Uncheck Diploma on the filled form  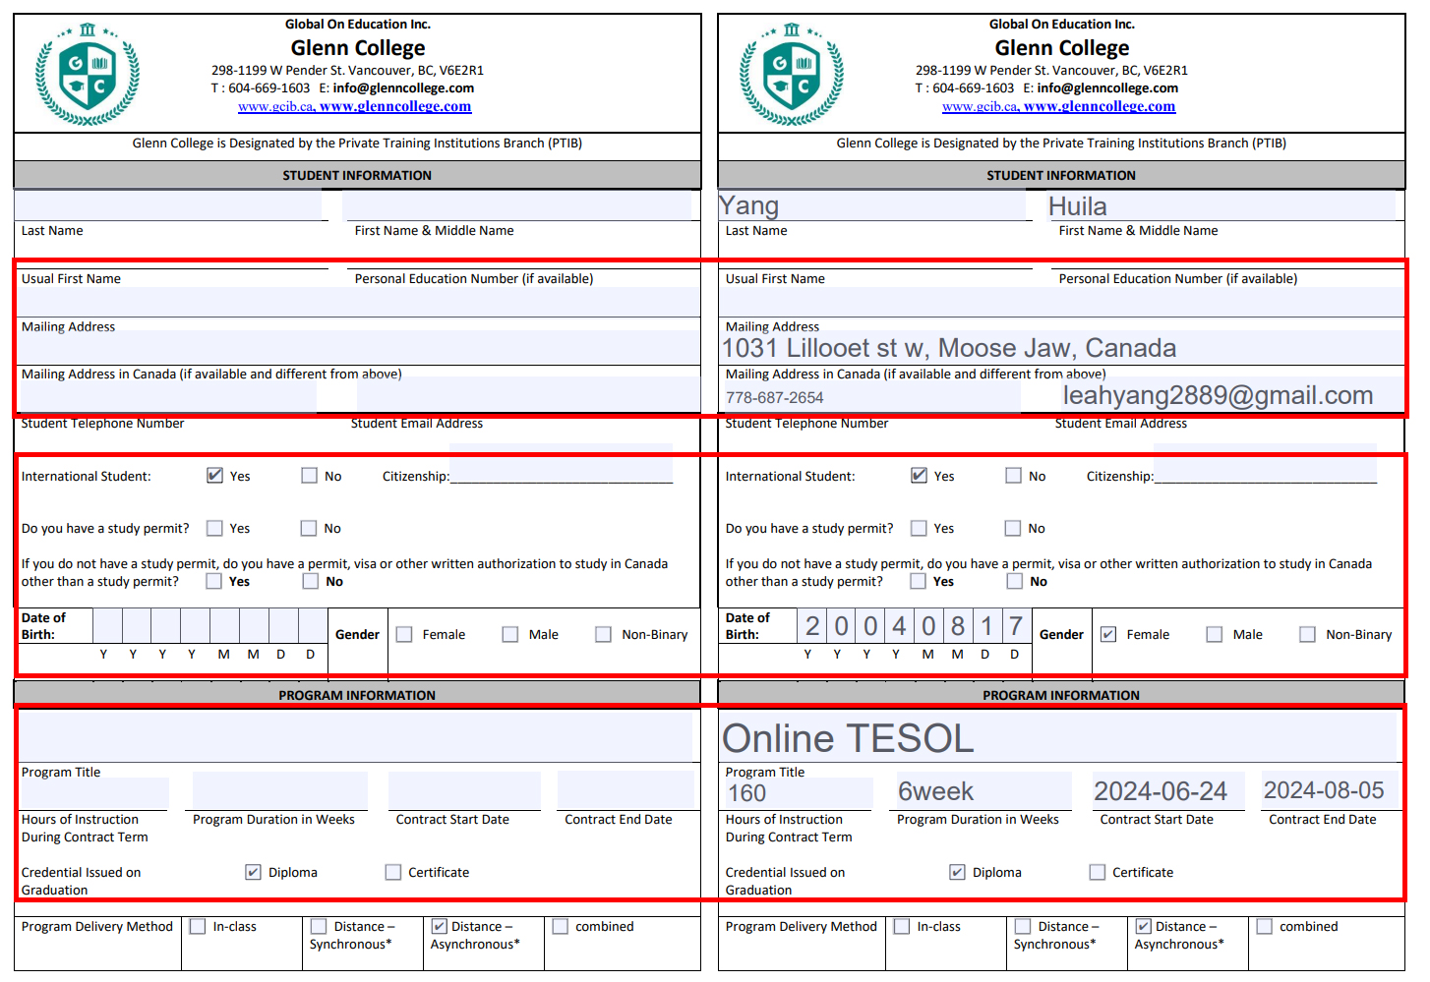[x=957, y=872]
